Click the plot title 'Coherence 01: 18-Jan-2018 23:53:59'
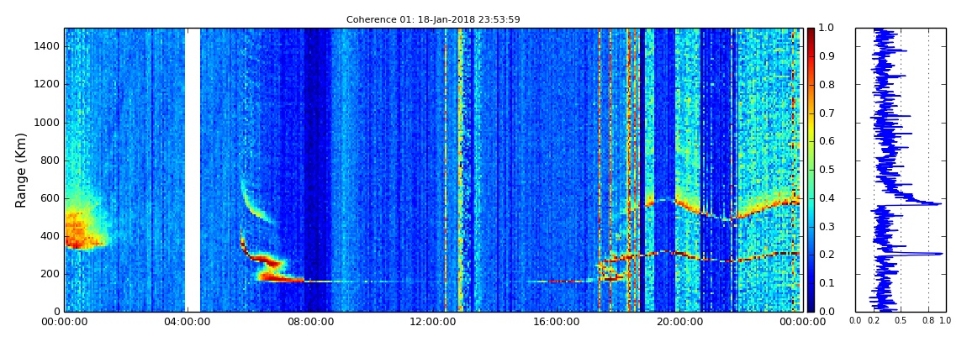 coord(433,19)
